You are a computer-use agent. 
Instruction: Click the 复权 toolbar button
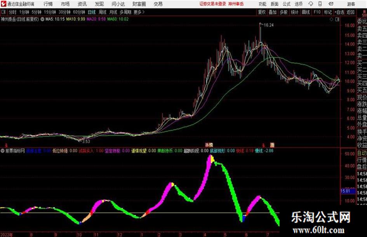coord(262,12)
